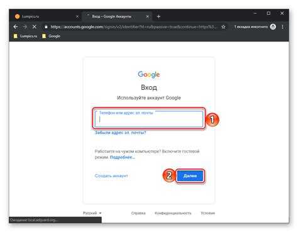Screen dimensions: 298x232
Task: Focus the phone or email input field
Action: click(149, 119)
